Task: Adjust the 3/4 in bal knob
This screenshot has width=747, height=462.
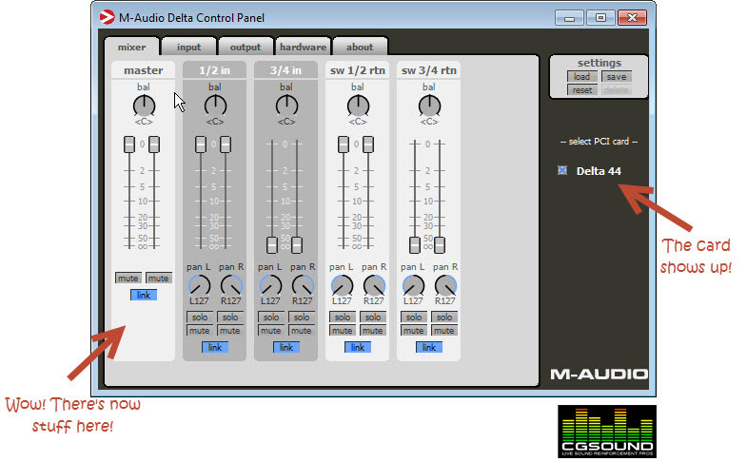Action: (286, 106)
